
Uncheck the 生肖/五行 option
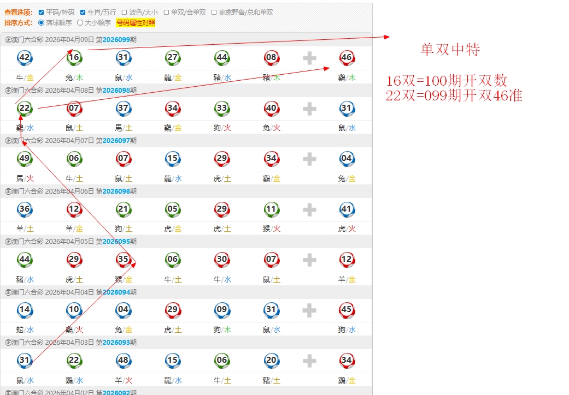coord(83,12)
